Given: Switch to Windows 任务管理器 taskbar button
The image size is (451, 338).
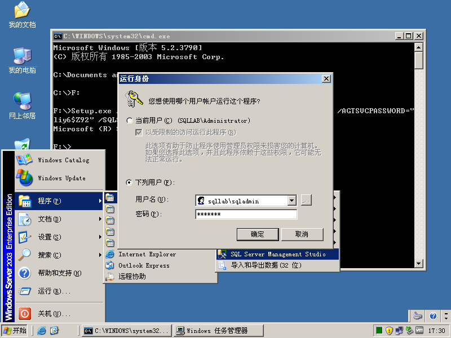Looking at the screenshot, I should (219, 331).
